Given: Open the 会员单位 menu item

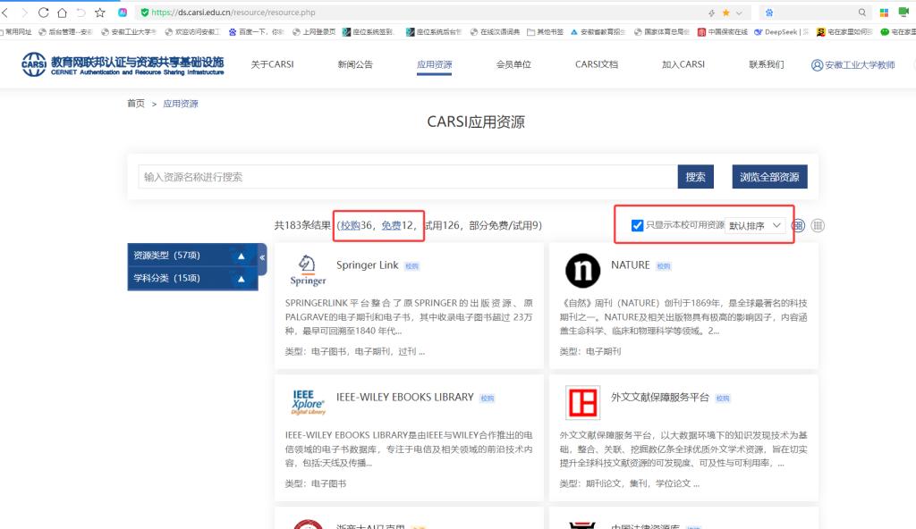Looking at the screenshot, I should click(x=513, y=65).
